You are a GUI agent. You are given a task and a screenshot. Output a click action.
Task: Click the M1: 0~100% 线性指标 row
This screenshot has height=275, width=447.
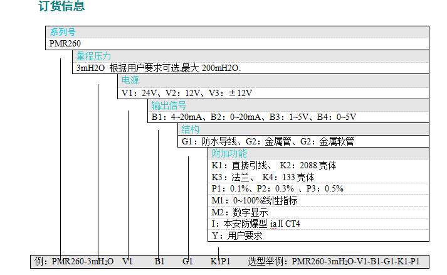tap(255, 201)
